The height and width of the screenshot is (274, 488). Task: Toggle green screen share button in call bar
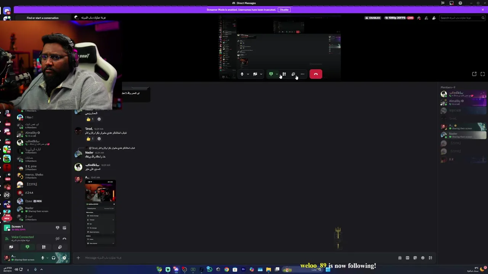(x=271, y=74)
